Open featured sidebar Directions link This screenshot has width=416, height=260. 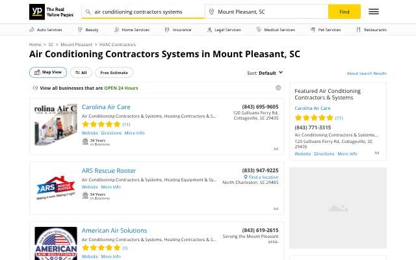tap(324, 153)
